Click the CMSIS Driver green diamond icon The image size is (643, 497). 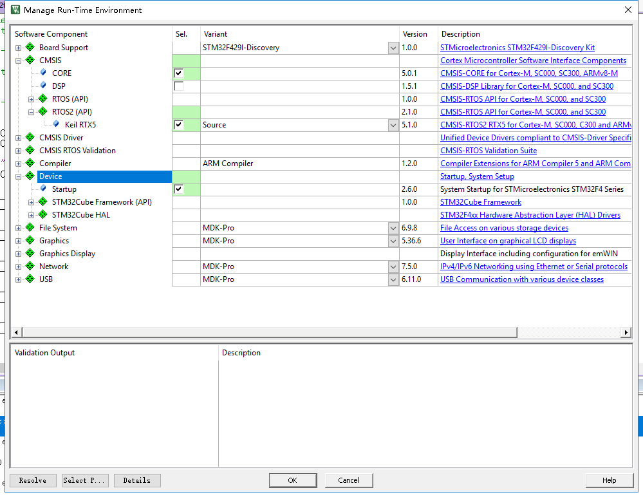pyautogui.click(x=30, y=137)
